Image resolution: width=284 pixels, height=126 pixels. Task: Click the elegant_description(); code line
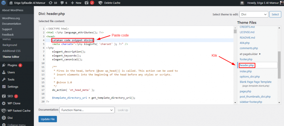(x=69, y=52)
